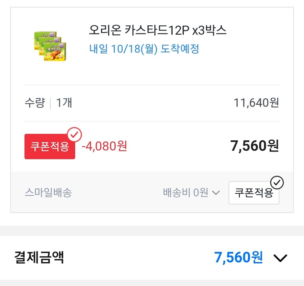Click the 11,640원 original price
Viewport: 304px width, 286px height.
coord(256,103)
